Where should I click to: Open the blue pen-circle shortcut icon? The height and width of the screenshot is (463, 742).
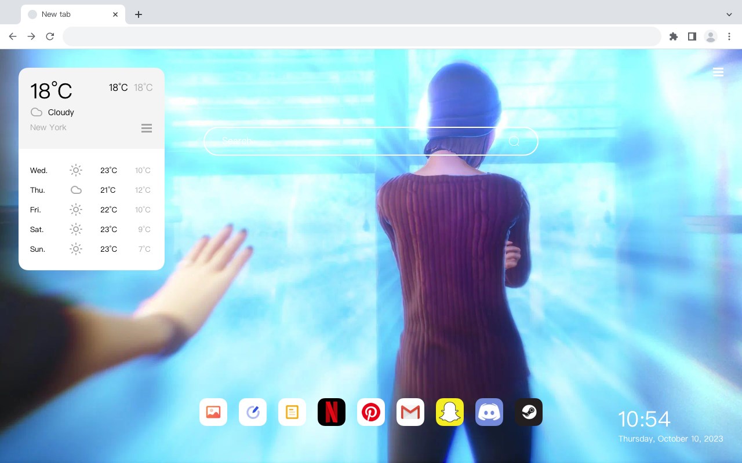[x=253, y=412]
